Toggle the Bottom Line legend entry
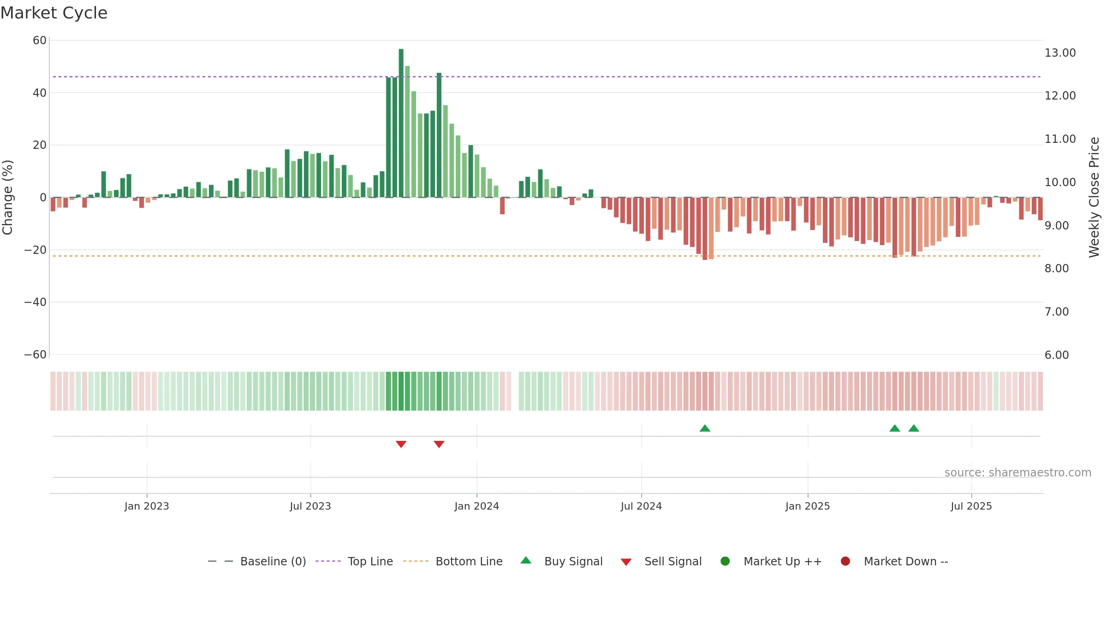Screen dimensions: 1107x622 tap(453, 561)
